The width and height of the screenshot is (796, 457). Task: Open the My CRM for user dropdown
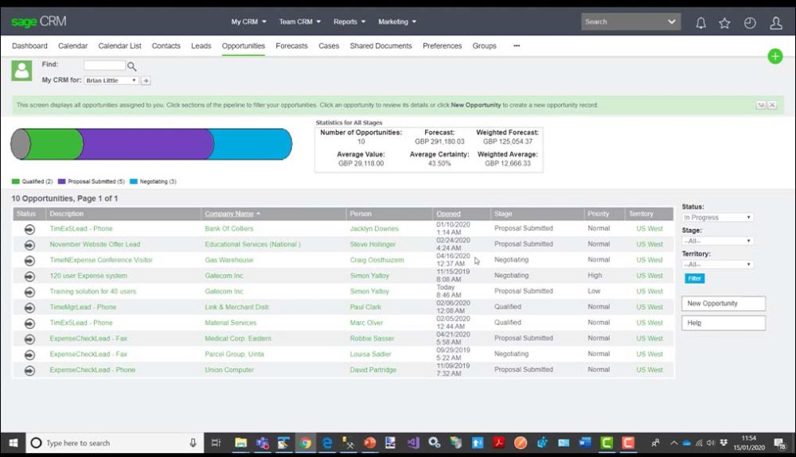coord(111,80)
